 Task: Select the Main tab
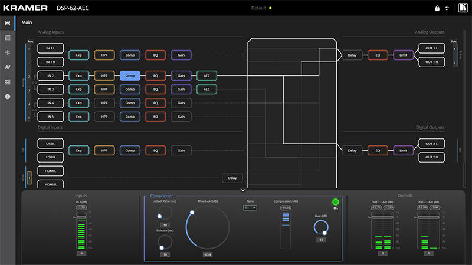[27, 22]
